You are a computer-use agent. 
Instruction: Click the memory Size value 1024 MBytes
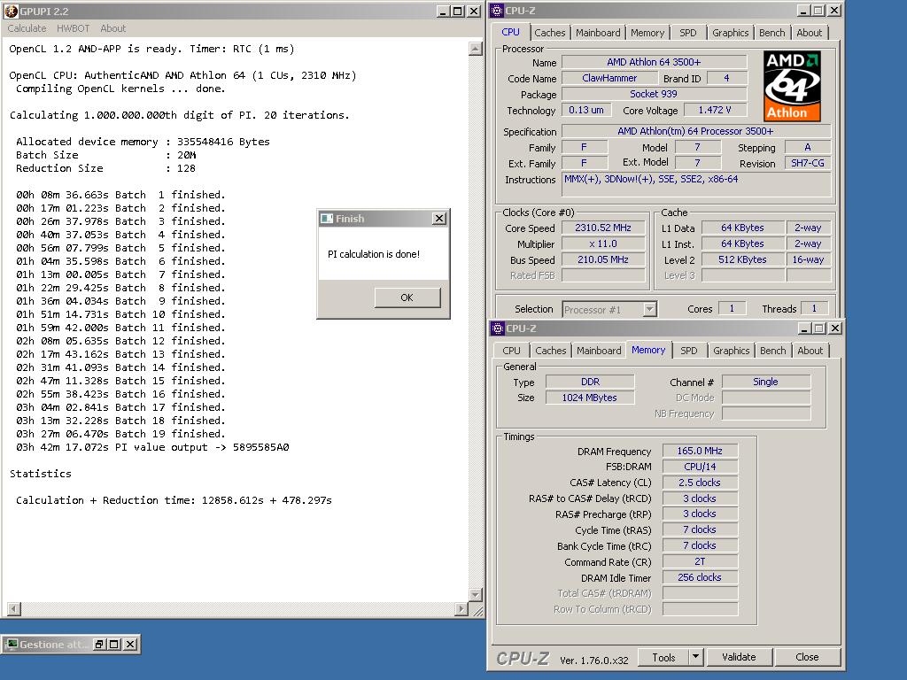(x=589, y=398)
